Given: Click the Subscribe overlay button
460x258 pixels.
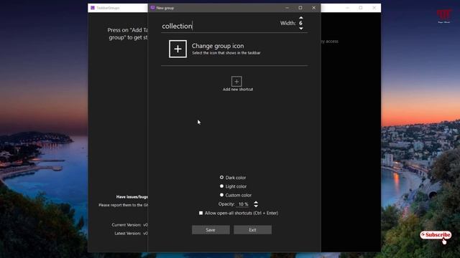Looking at the screenshot, I should (436, 235).
